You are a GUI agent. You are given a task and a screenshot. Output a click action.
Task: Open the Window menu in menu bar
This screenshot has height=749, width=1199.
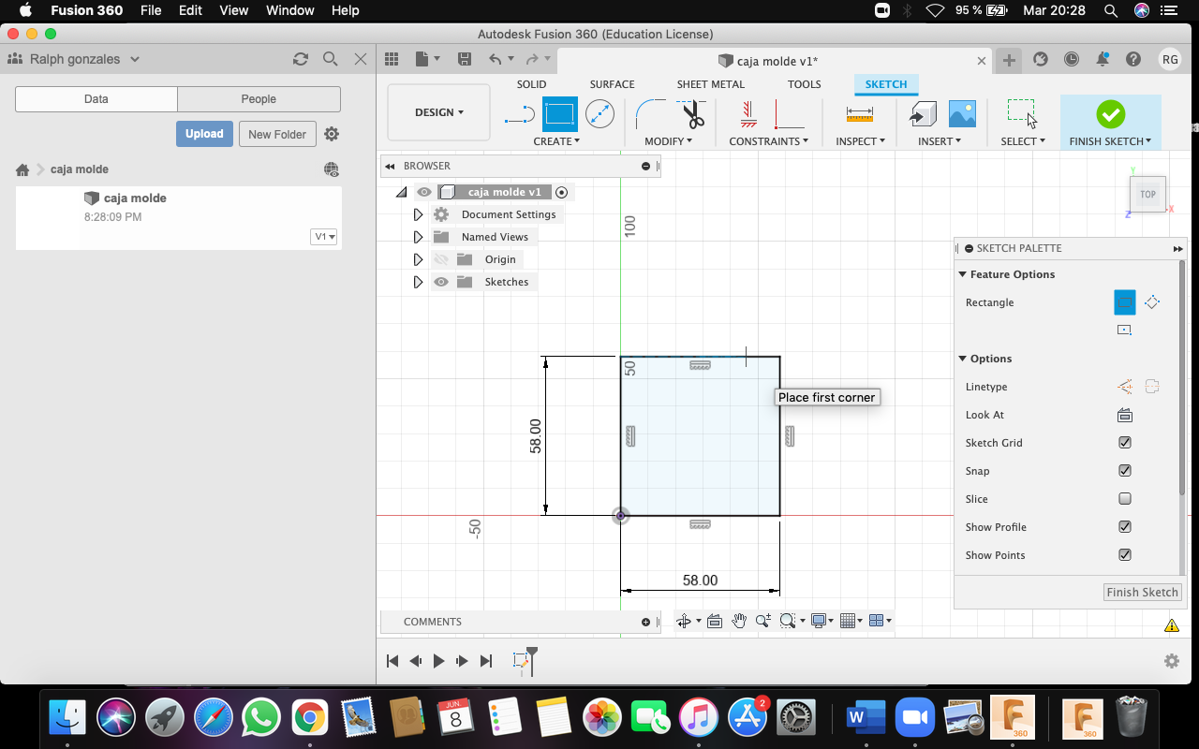pos(290,10)
